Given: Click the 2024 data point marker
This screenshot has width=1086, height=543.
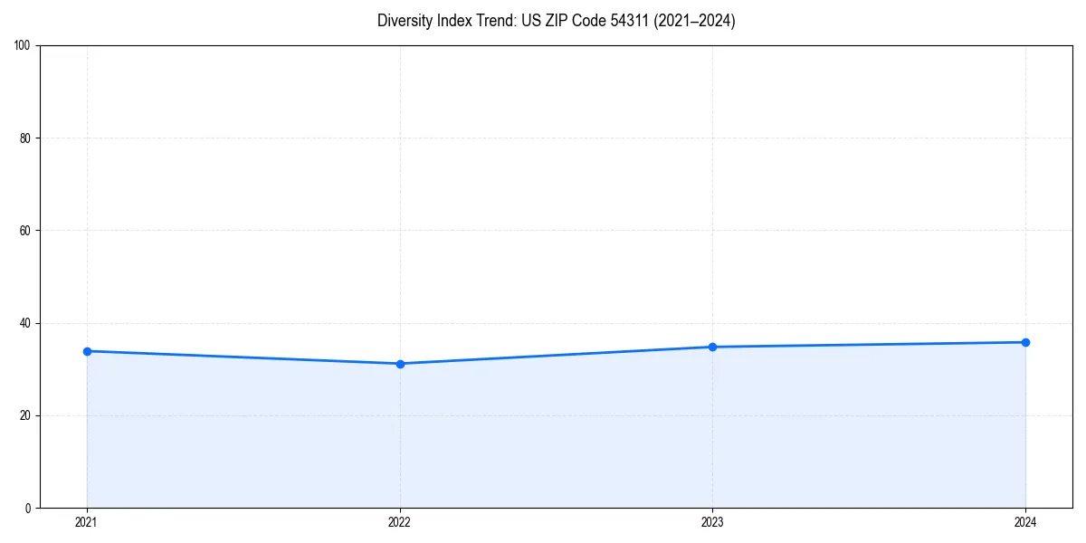Looking at the screenshot, I should (1025, 342).
